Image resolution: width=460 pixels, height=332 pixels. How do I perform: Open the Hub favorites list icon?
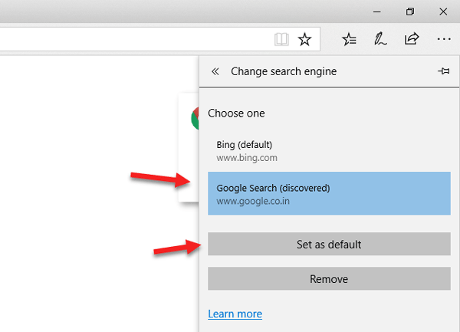tap(349, 39)
